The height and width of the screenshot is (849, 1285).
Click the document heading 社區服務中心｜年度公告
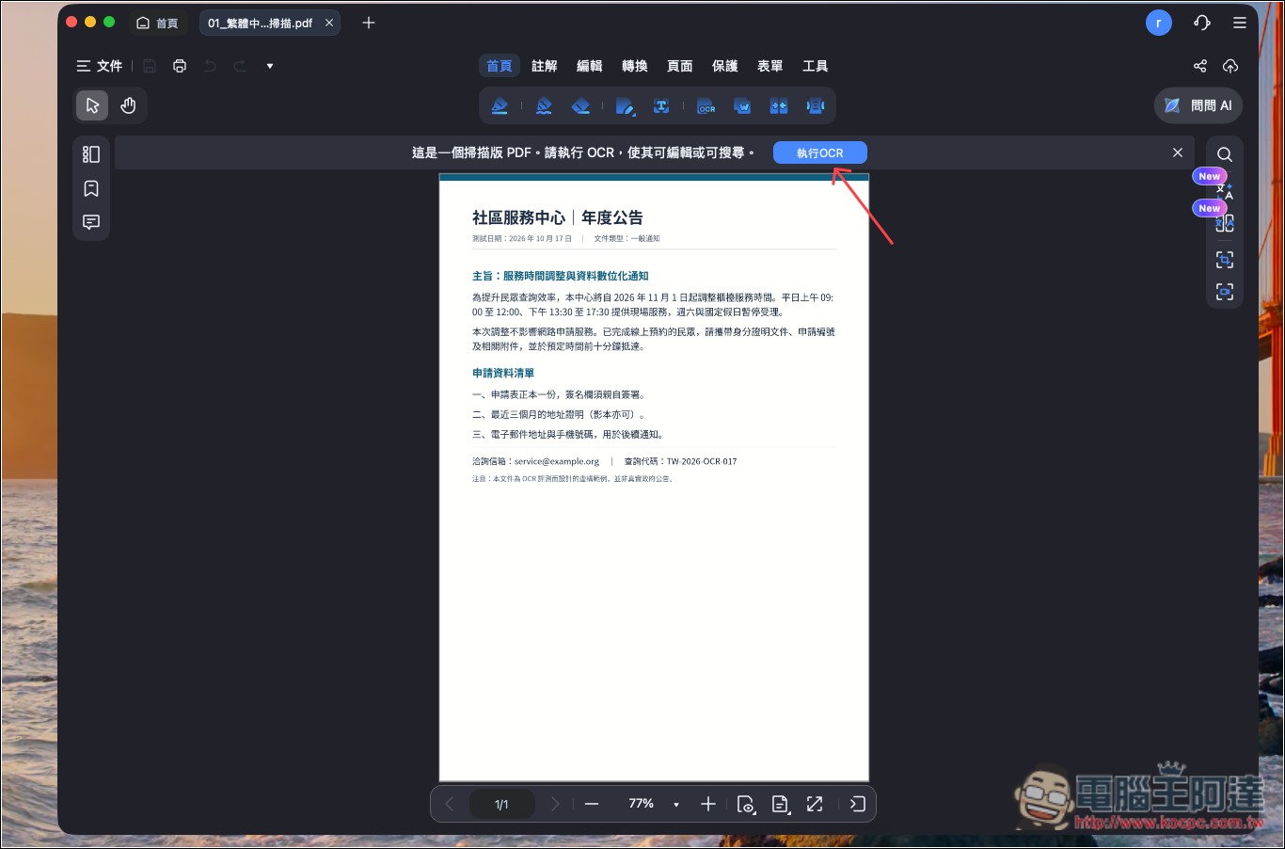tap(558, 217)
